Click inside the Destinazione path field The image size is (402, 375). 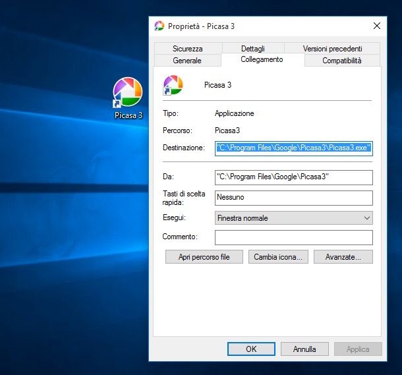pos(293,148)
